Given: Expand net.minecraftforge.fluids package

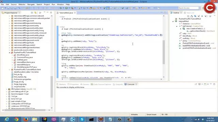Looking at the screenshot, I should (10, 43).
